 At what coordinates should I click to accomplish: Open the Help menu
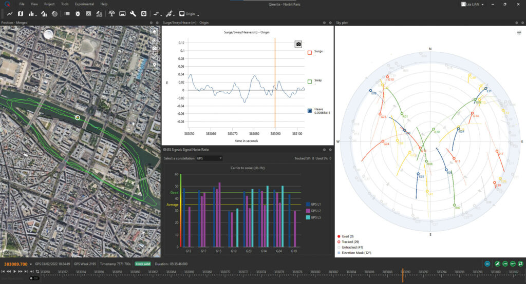(104, 4)
